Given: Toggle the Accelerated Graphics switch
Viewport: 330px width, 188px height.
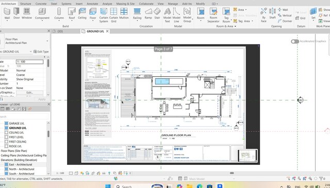Looking at the screenshot, I should pos(295,41).
